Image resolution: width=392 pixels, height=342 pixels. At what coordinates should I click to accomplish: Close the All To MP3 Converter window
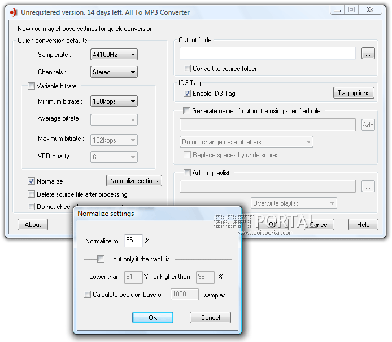pyautogui.click(x=370, y=10)
